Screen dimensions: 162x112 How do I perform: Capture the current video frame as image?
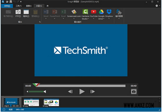[134, 91]
